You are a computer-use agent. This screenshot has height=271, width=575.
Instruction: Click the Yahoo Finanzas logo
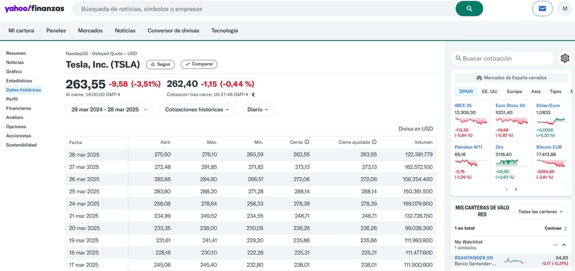(x=34, y=9)
